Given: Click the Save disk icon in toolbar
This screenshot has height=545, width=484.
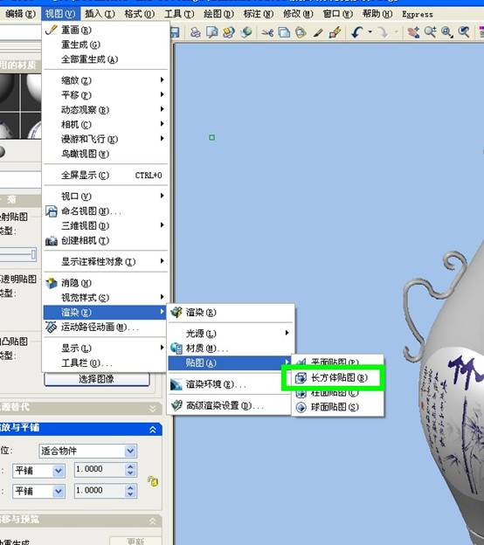Looking at the screenshot, I should point(175,32).
